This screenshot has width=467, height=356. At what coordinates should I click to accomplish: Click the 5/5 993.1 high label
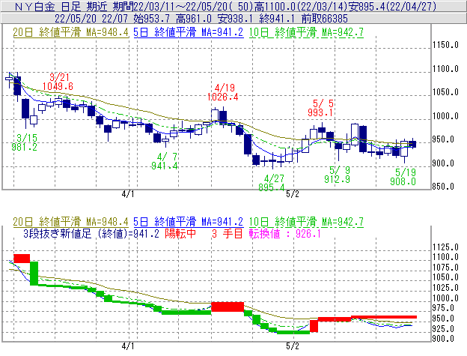(x=320, y=108)
